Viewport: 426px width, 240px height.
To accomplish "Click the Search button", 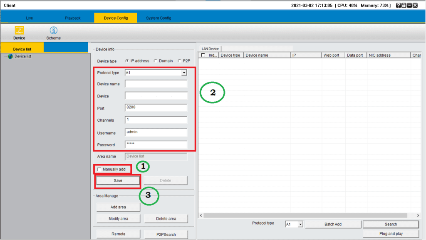I will 390,224.
